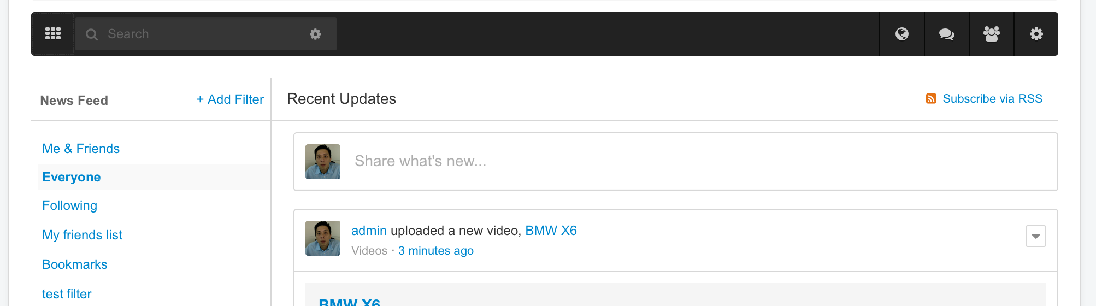Open the friend requests people icon
The image size is (1096, 306).
click(x=992, y=34)
